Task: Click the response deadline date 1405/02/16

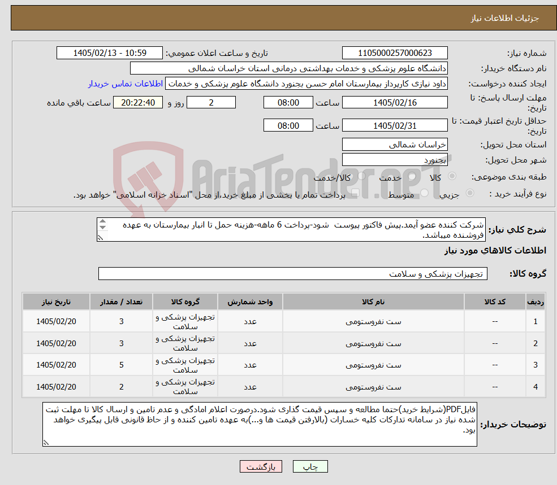Action: (x=395, y=103)
